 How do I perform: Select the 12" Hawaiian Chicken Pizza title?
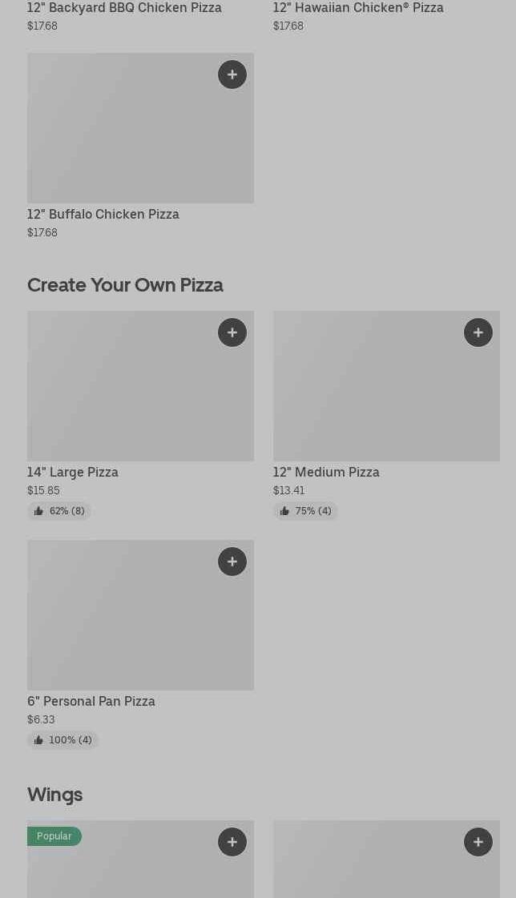click(358, 8)
